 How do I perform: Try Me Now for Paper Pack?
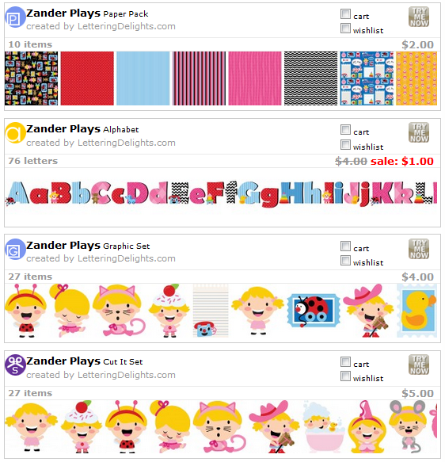click(x=419, y=17)
